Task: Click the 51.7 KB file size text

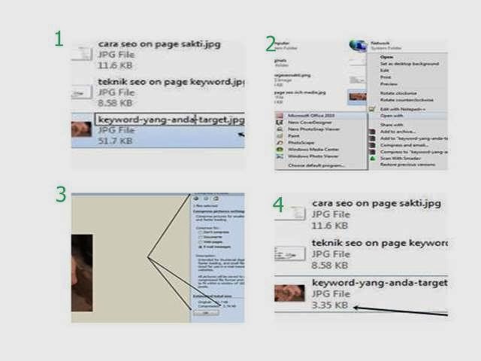Action: 115,141
